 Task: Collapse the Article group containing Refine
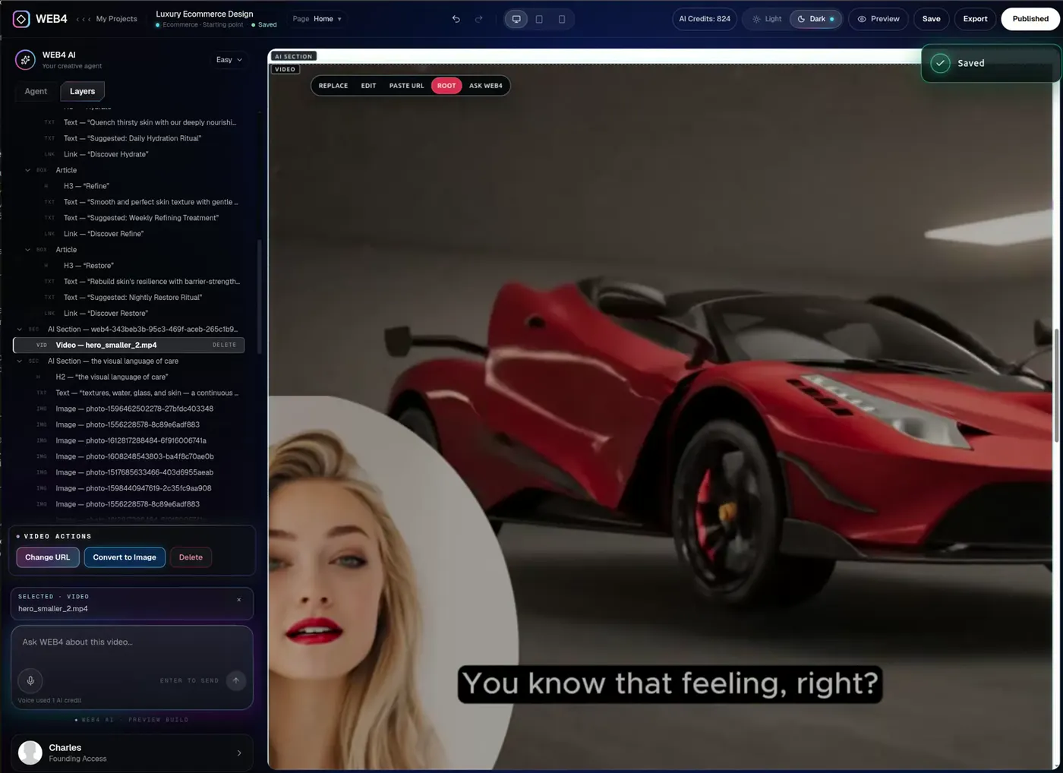[28, 170]
